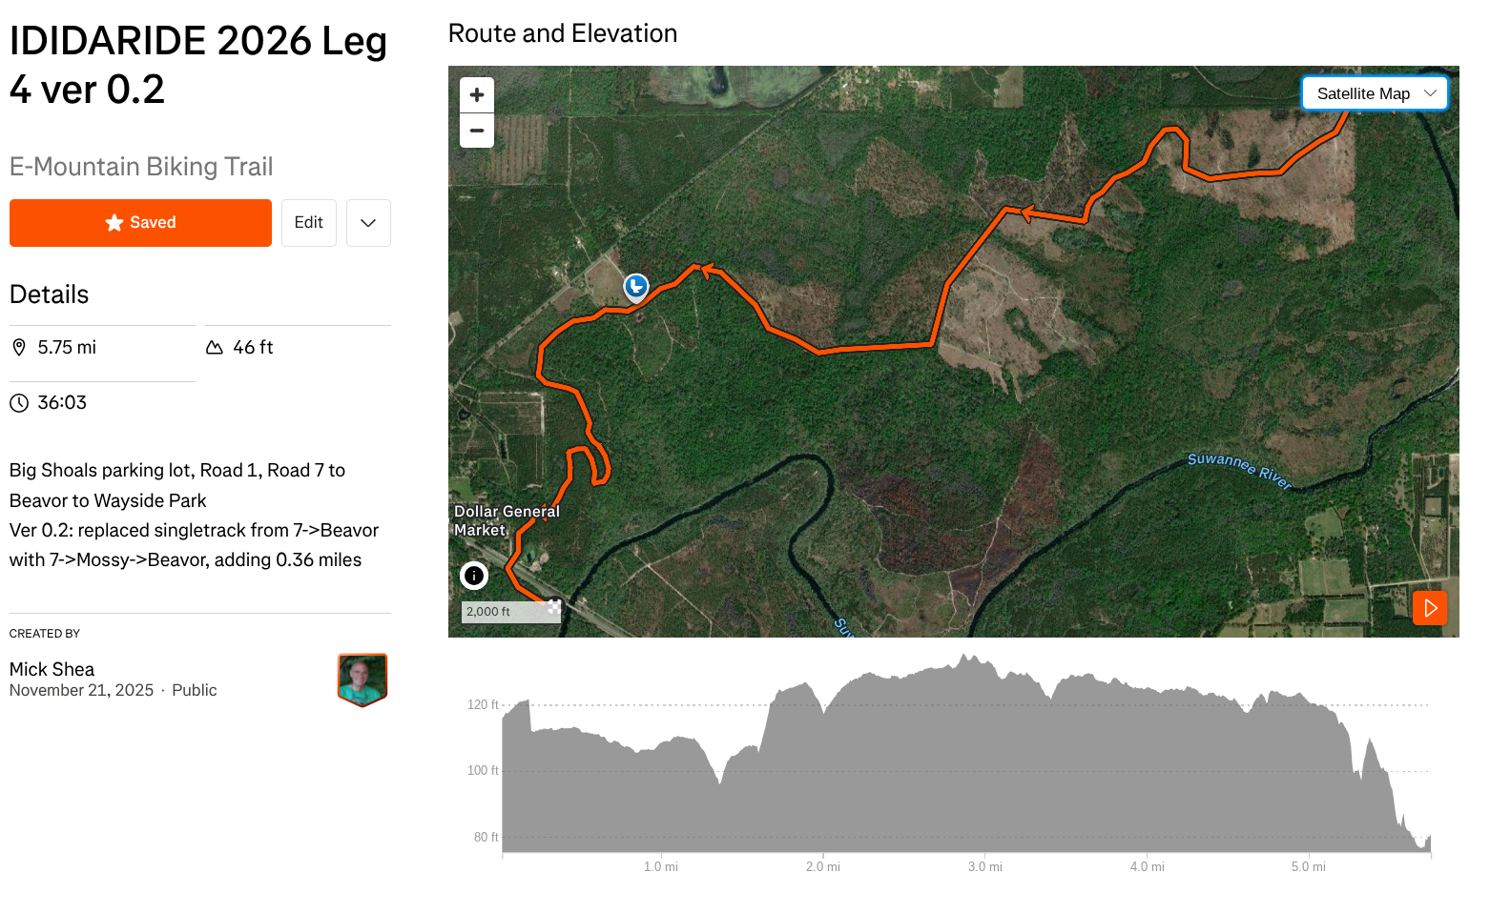
Task: Toggle the Saved star button
Action: (140, 223)
